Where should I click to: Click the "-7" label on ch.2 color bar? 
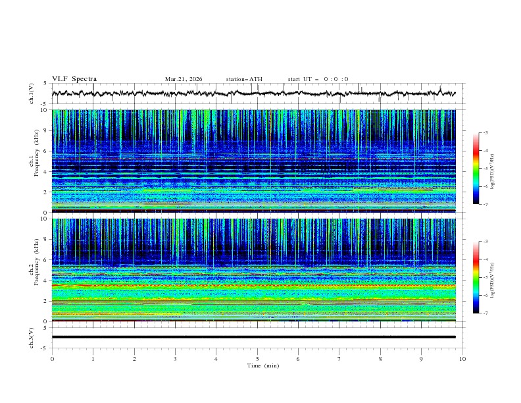point(485,313)
